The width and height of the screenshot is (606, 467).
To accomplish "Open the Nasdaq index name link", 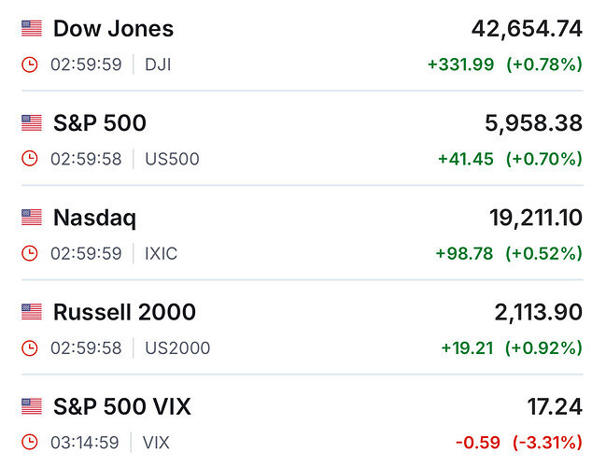I will [x=94, y=219].
